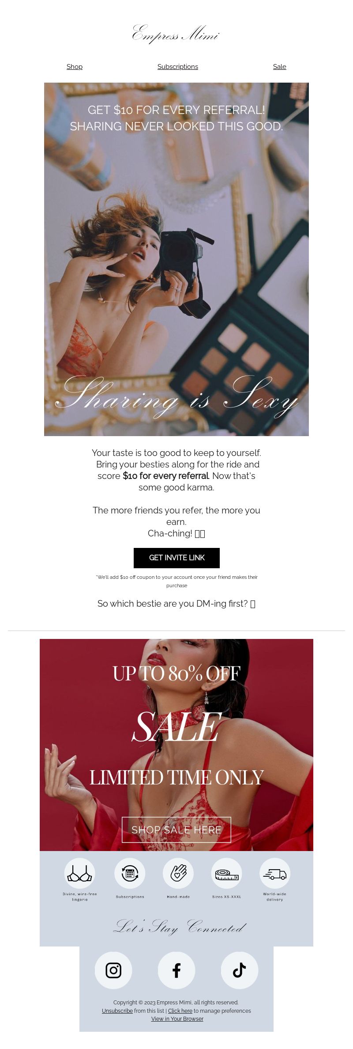Click the SHOP SALE HERE button
This screenshot has width=353, height=1049.
click(176, 830)
